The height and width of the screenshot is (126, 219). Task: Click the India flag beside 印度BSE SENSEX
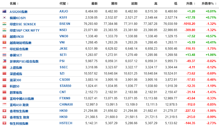[4, 24]
